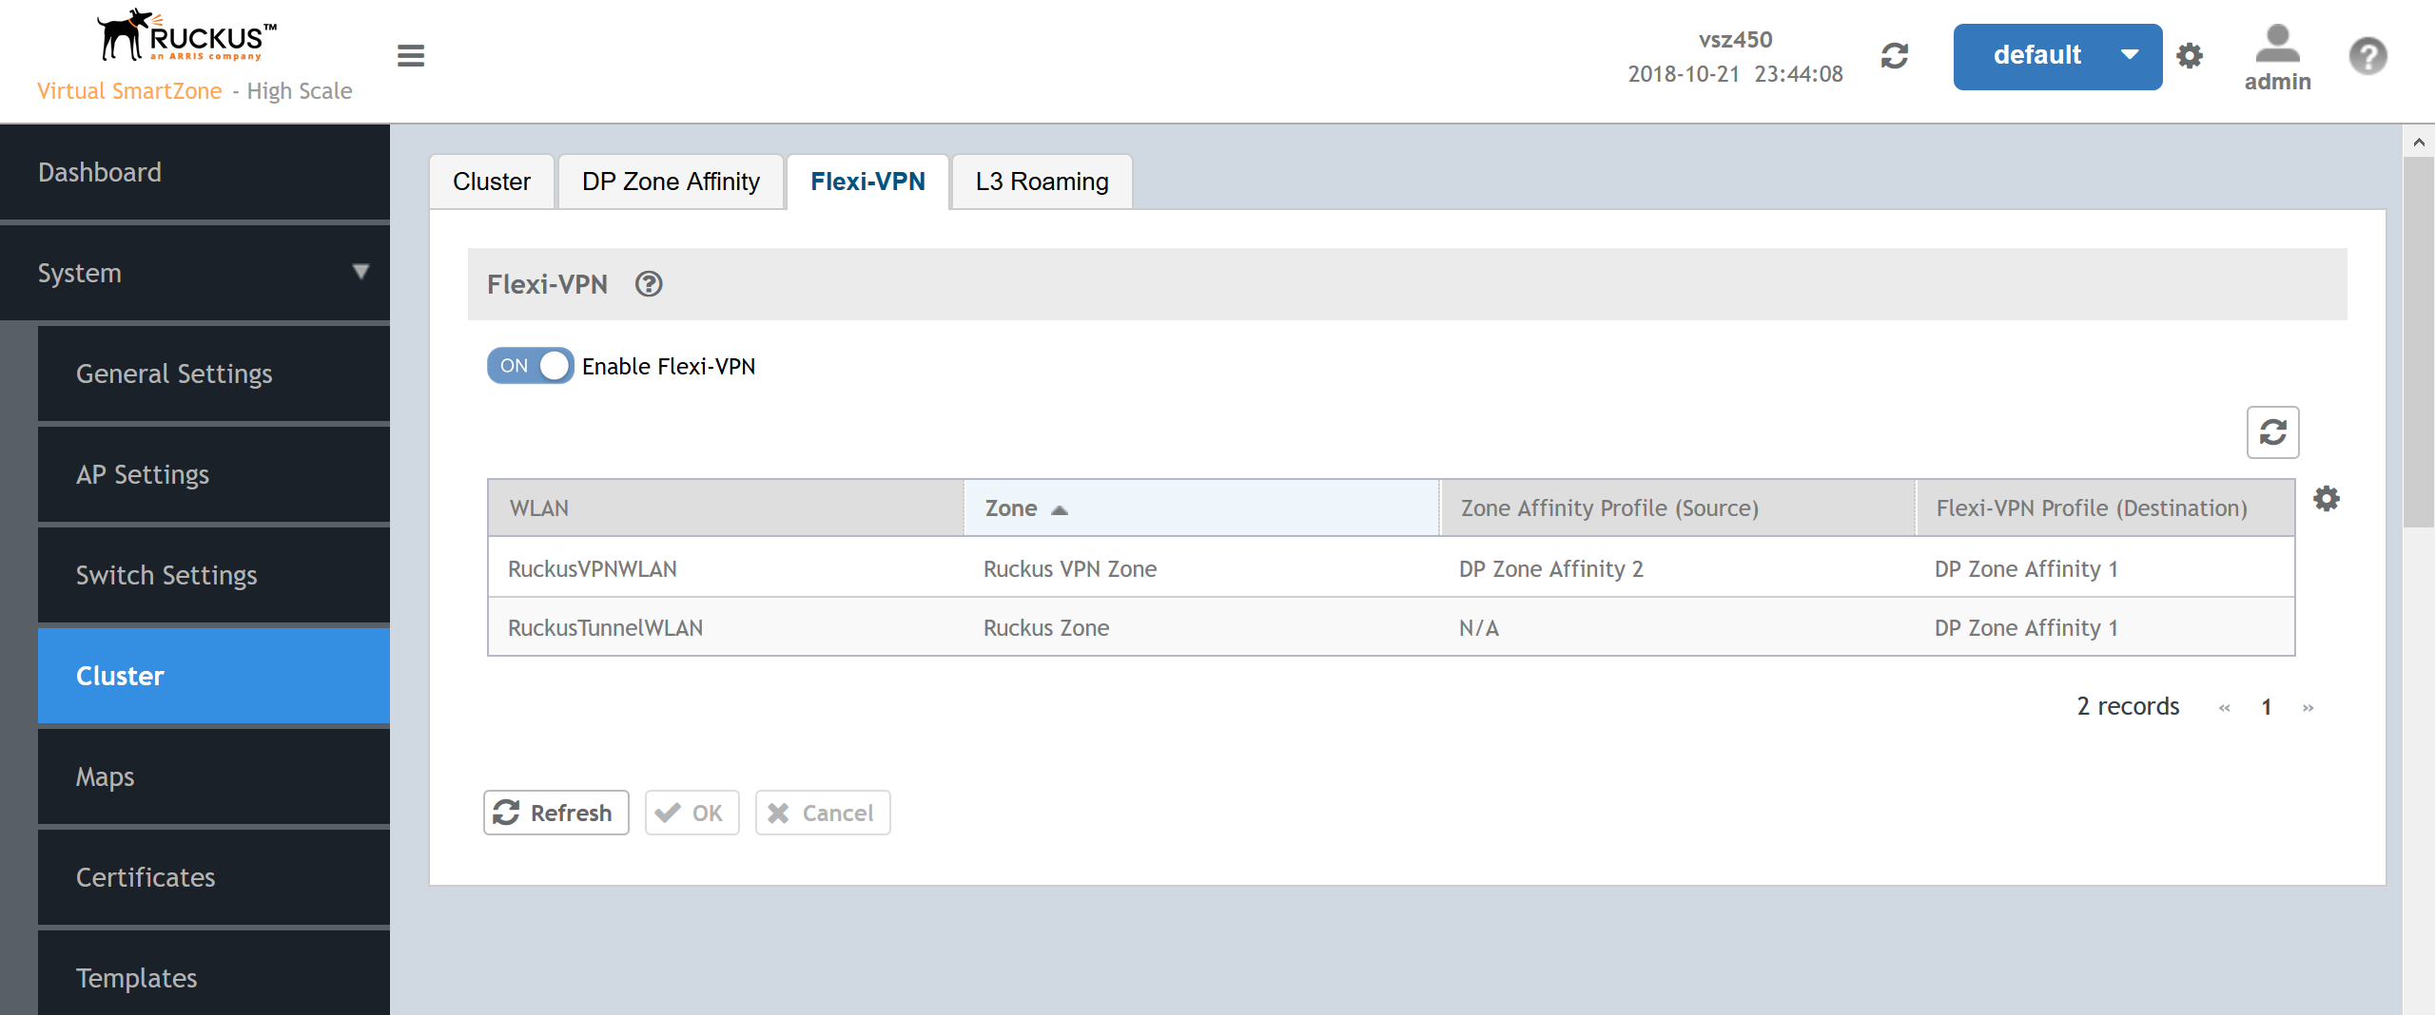Select Cluster in the sidebar

click(214, 676)
